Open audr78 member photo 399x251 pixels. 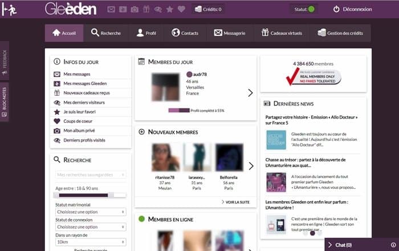[x=165, y=87]
